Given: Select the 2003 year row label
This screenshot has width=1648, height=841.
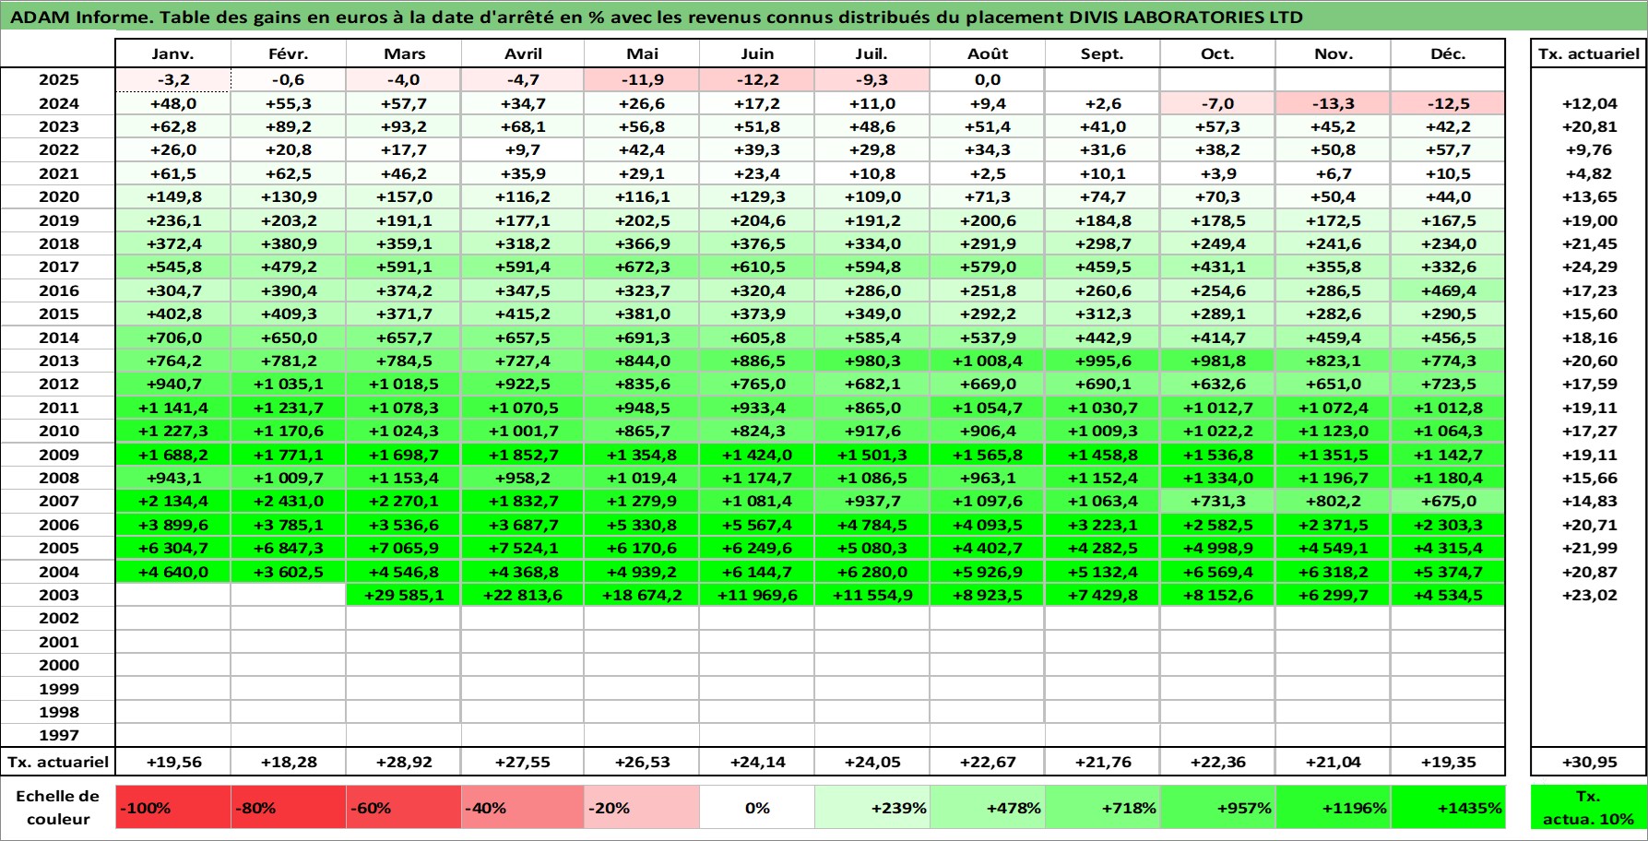Looking at the screenshot, I should [58, 595].
